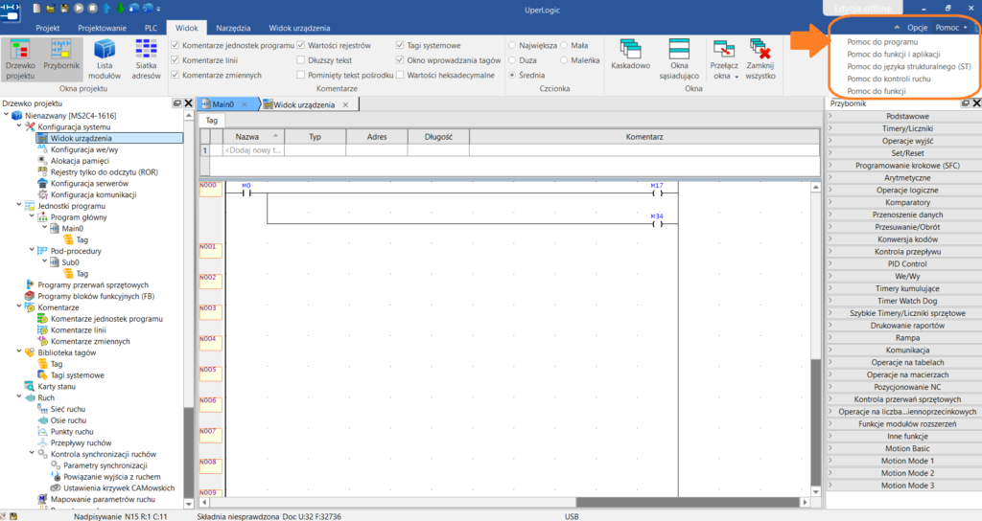Choose Pomoc do kontroli ruchu menu entry
982x521 pixels.
[x=889, y=79]
